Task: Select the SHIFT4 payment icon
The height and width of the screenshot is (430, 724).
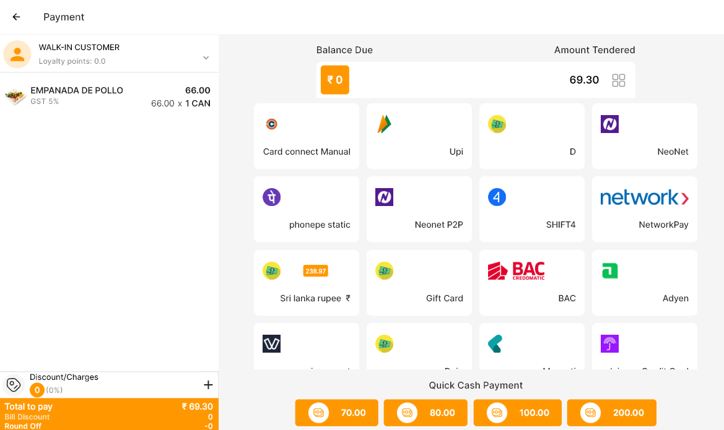Action: tap(497, 197)
